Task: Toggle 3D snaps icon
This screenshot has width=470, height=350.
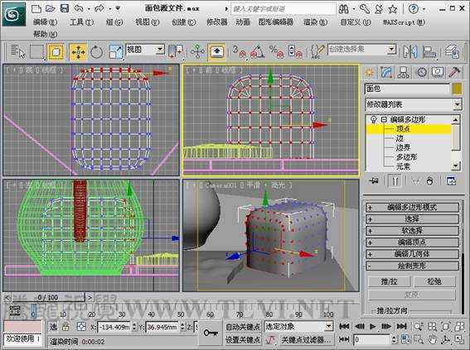Action: click(x=240, y=51)
